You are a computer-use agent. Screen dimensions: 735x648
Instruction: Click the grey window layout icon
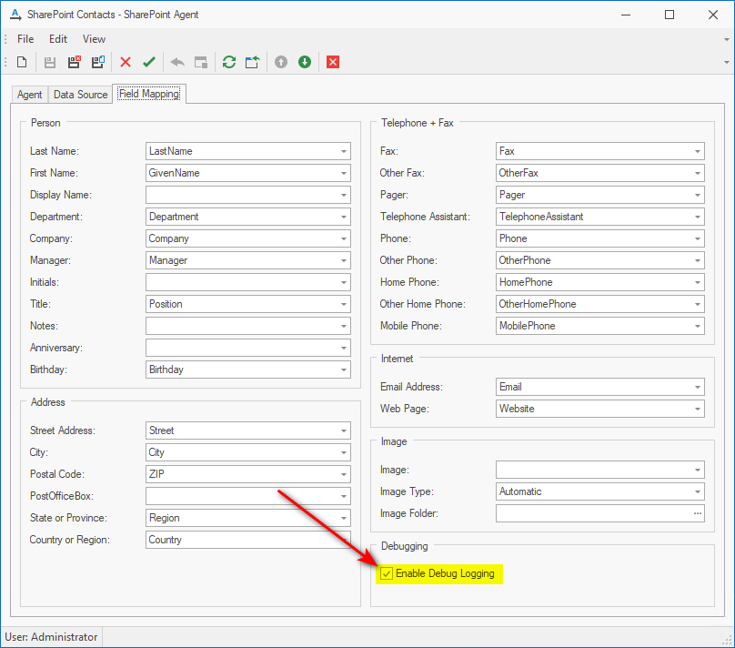(x=201, y=62)
